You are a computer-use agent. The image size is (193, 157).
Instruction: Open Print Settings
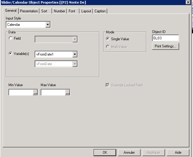coord(165,46)
